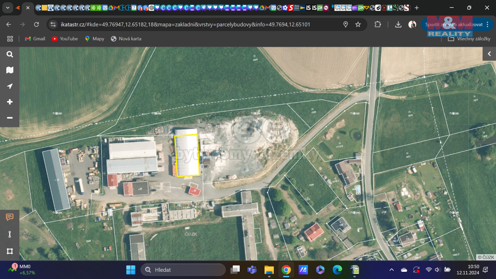Image resolution: width=496 pixels, height=279 pixels.
Task: Open the Mapy bookmark
Action: click(94, 39)
